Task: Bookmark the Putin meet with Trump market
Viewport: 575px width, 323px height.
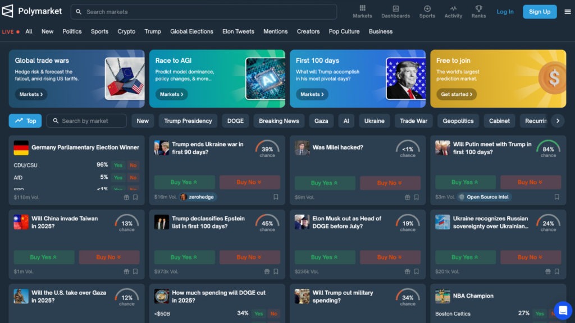Action: 556,197
